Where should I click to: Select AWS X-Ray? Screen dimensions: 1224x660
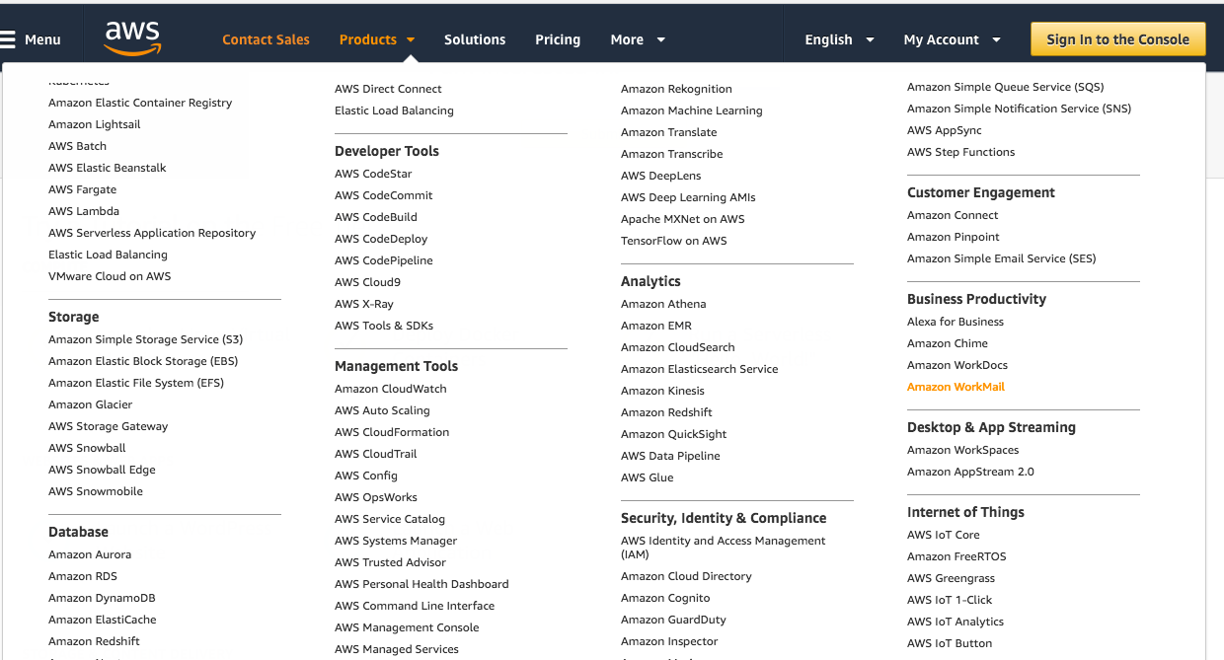[364, 304]
